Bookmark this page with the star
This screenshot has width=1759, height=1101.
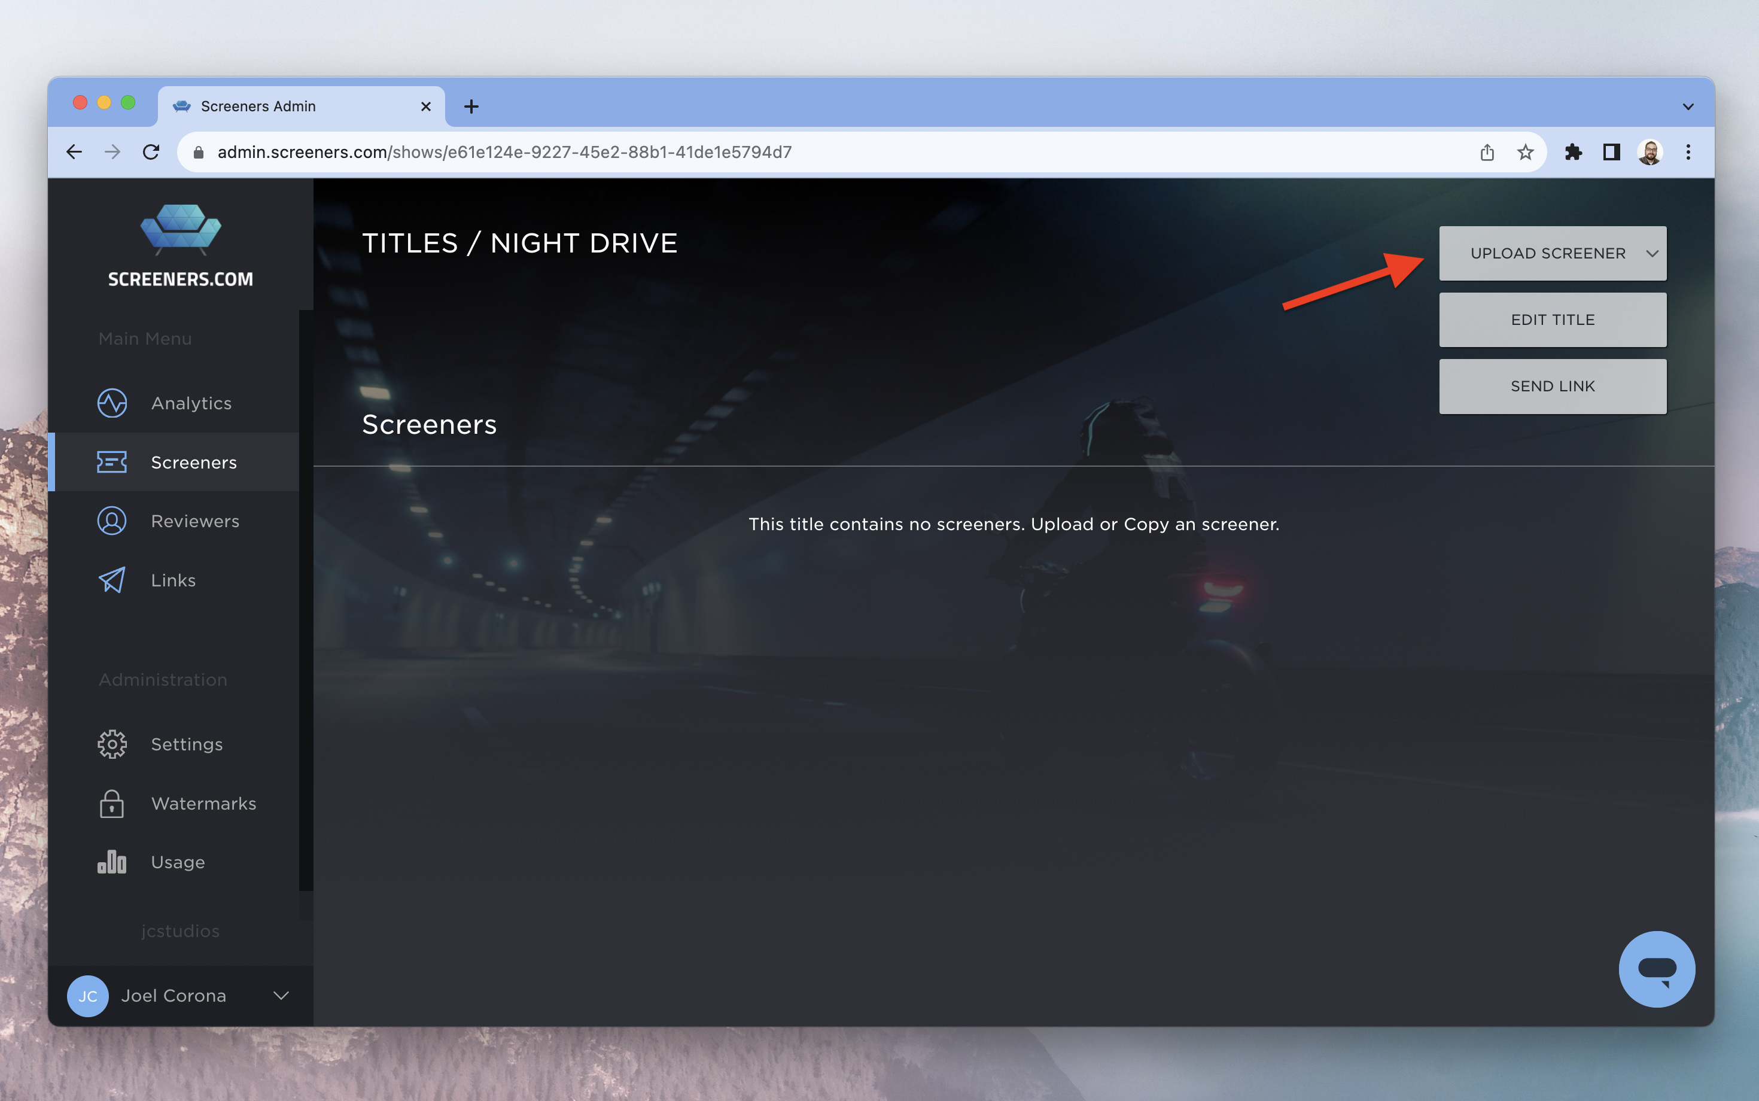tap(1525, 151)
